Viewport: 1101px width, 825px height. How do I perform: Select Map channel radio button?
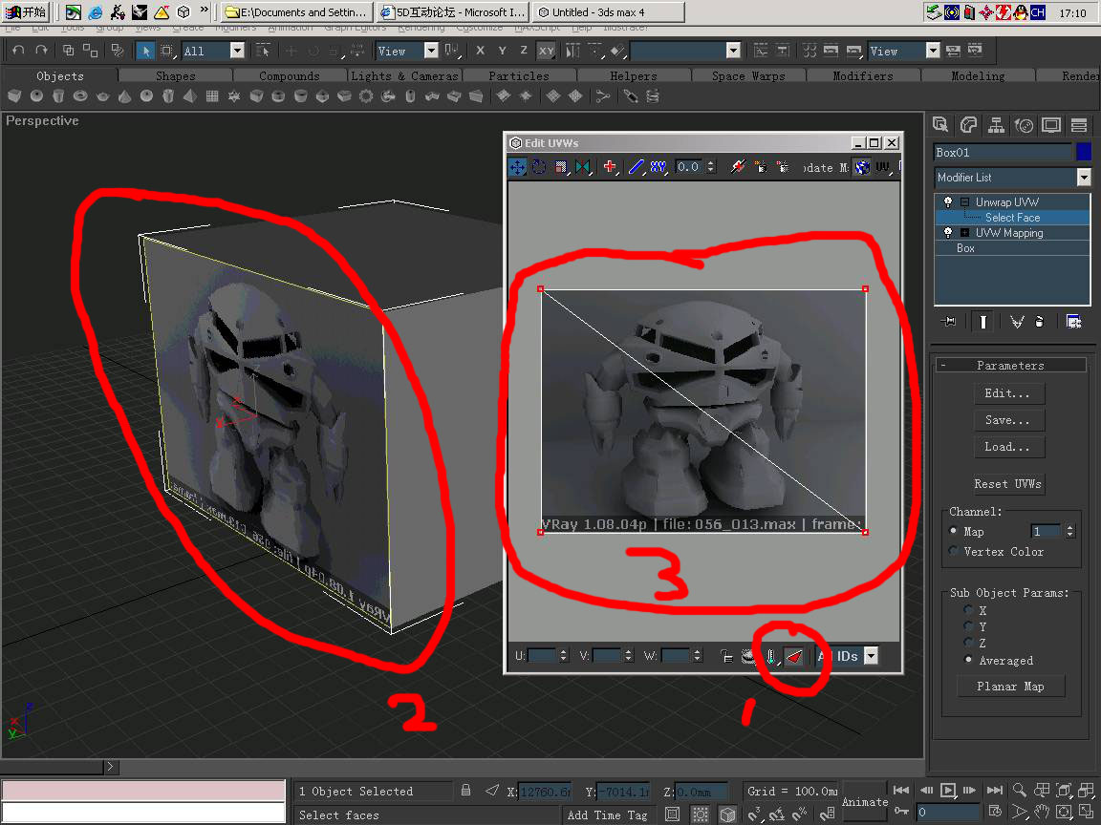pos(954,531)
